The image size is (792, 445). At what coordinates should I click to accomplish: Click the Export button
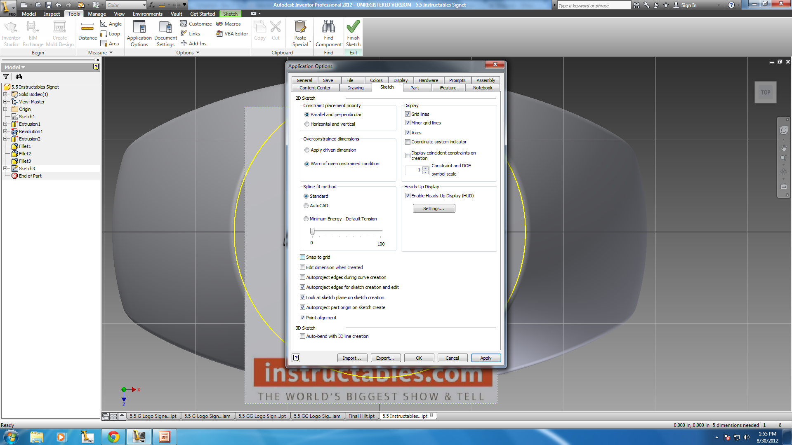(385, 358)
